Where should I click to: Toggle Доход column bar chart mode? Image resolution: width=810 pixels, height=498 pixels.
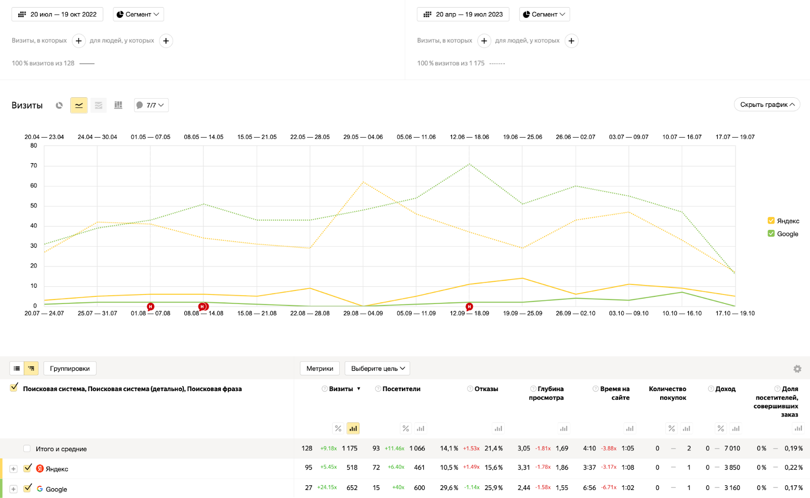tap(736, 429)
